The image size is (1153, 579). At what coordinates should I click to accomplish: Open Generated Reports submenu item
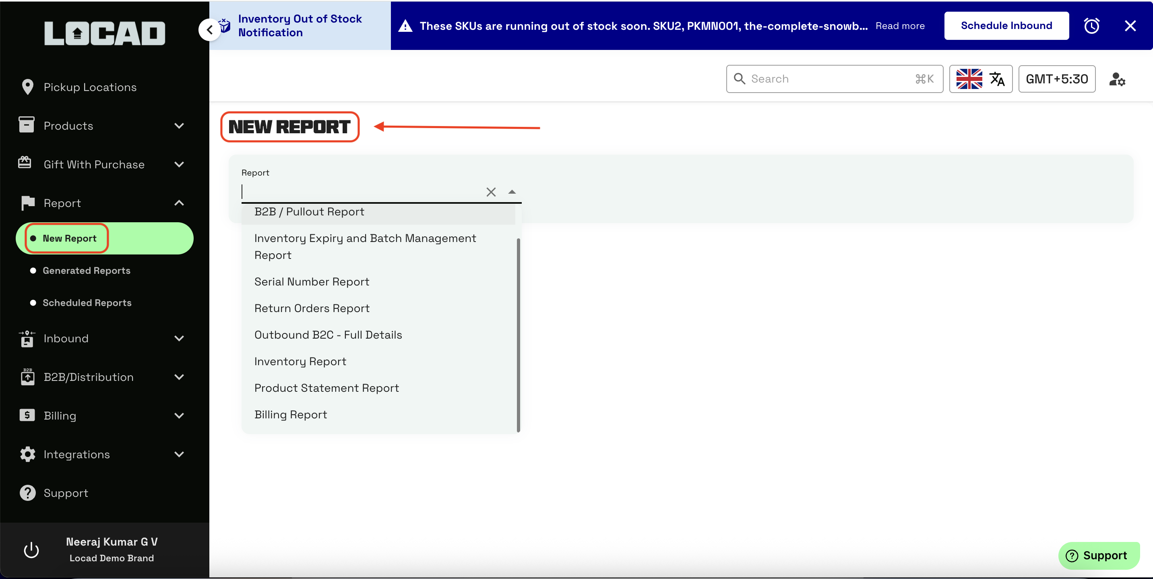point(87,271)
